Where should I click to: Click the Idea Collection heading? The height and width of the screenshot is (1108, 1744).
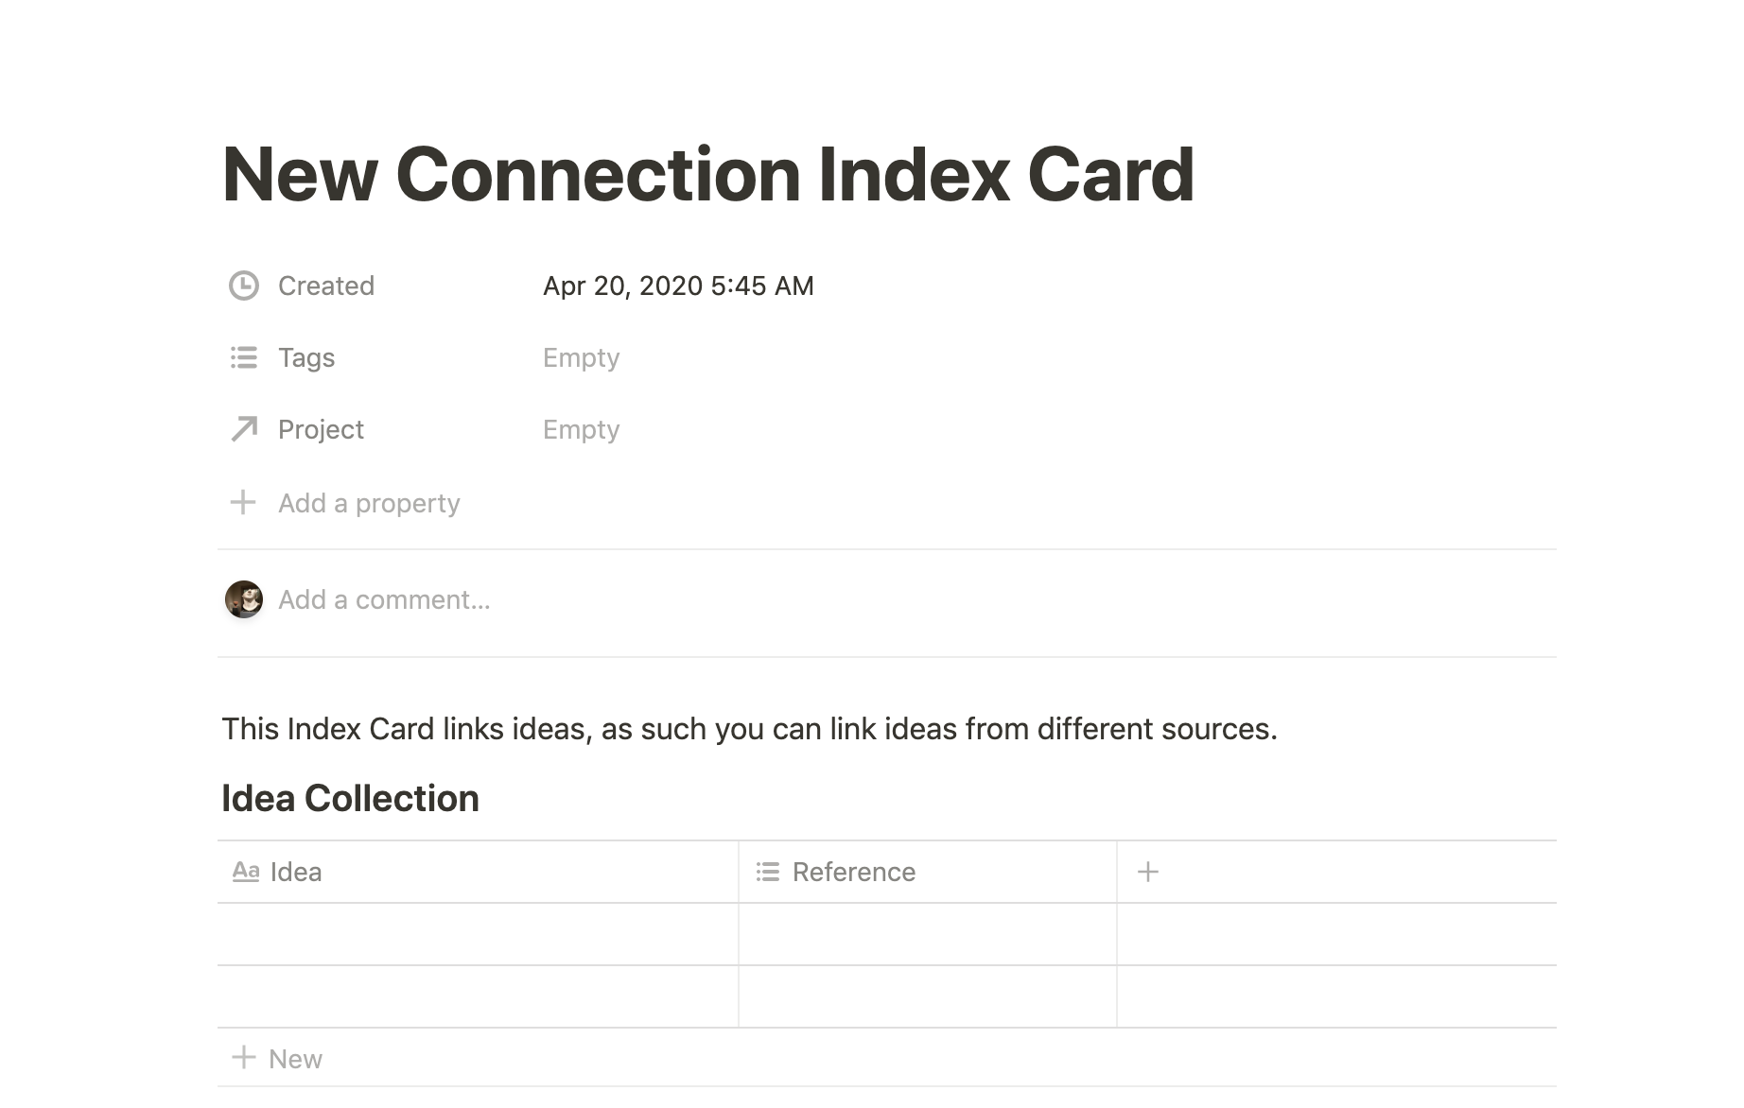[350, 799]
